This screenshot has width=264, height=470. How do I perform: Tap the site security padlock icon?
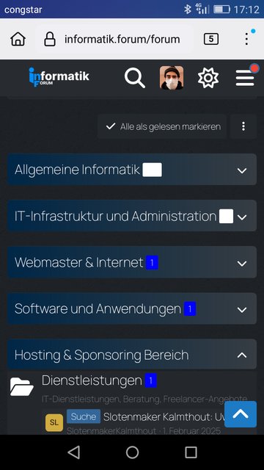(x=50, y=39)
